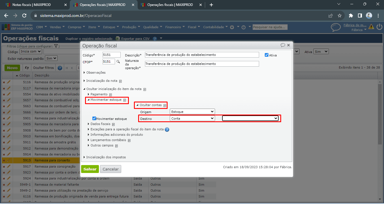Click the delete X icon for row 5117
Viewport: 384px width, 204px height.
4,88
